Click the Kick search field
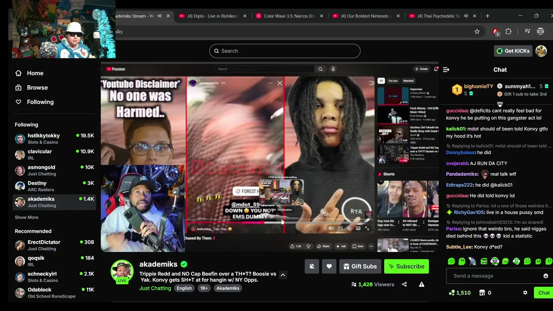This screenshot has width=553, height=311. click(285, 51)
